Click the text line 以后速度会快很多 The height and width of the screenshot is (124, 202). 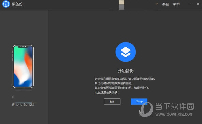click(107, 92)
